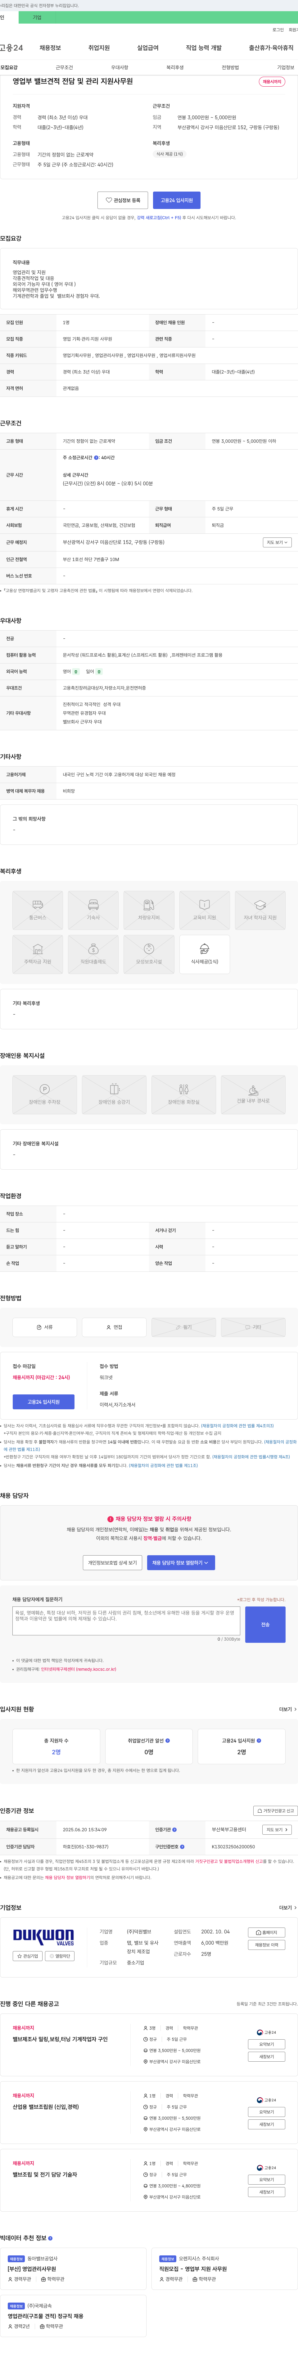Click the 고용24 logo
298x2365 pixels.
click(11, 48)
